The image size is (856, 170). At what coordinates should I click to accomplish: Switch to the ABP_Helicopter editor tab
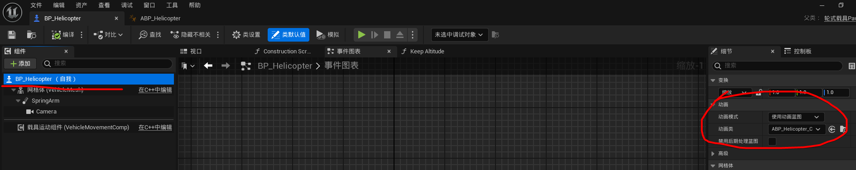click(x=160, y=19)
